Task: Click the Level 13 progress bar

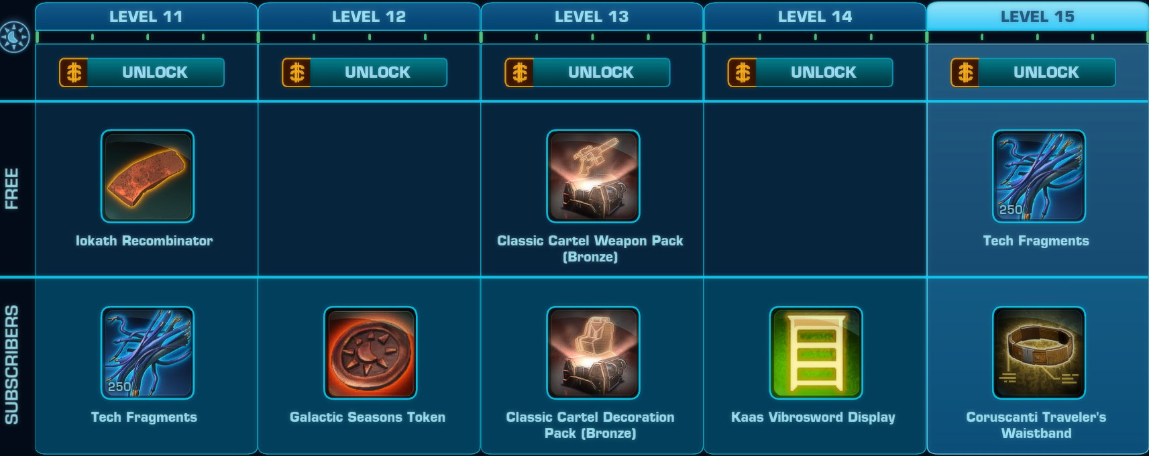Action: click(x=592, y=37)
